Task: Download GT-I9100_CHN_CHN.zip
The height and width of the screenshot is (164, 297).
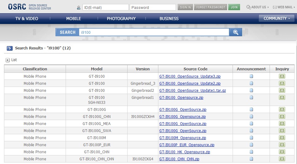Action: tap(179, 159)
